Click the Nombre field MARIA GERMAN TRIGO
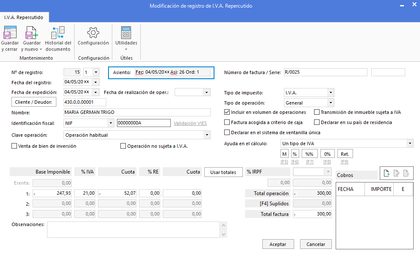Viewport: 420px width, 254px height. click(137, 112)
